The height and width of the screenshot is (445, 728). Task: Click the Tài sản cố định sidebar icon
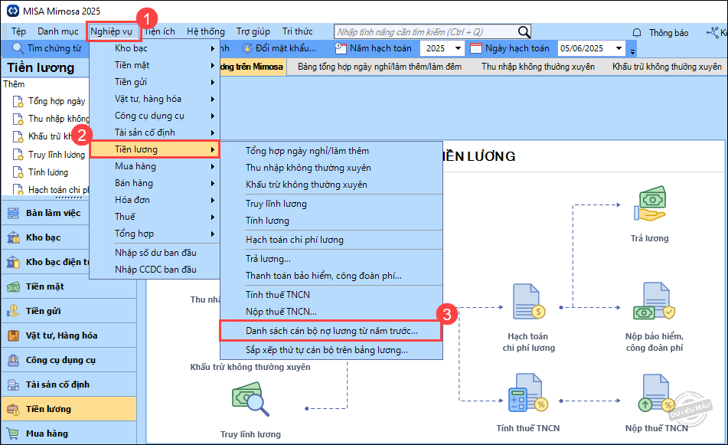pyautogui.click(x=14, y=384)
